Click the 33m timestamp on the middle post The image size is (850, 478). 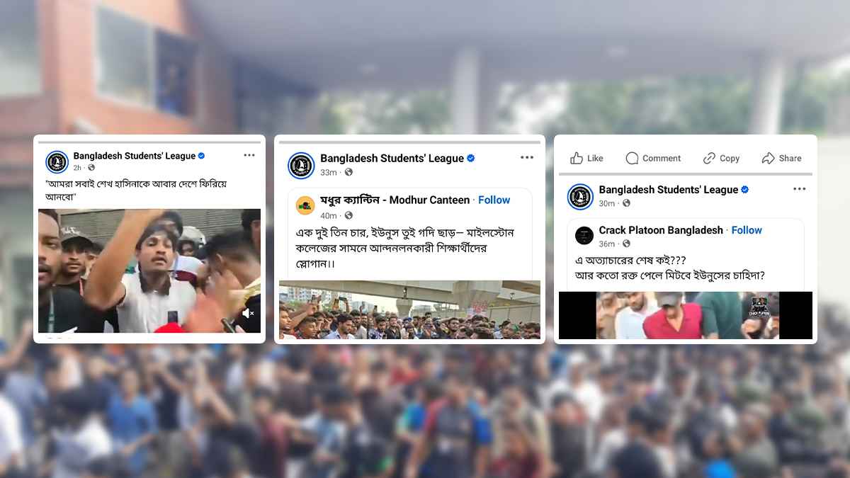tap(328, 172)
